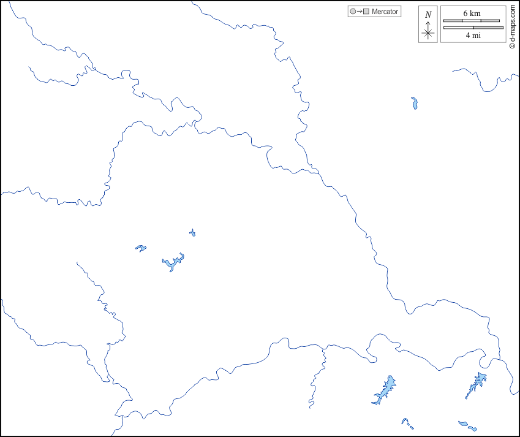Click the north arrow compass symbol
This screenshot has height=437, width=520.
(428, 32)
